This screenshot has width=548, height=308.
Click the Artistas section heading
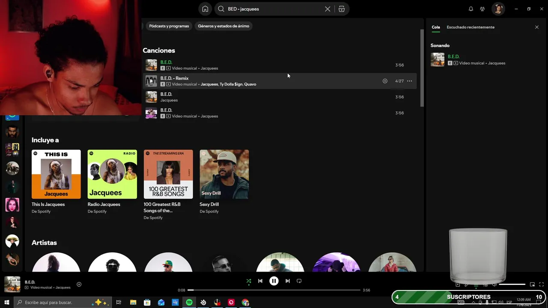44,243
